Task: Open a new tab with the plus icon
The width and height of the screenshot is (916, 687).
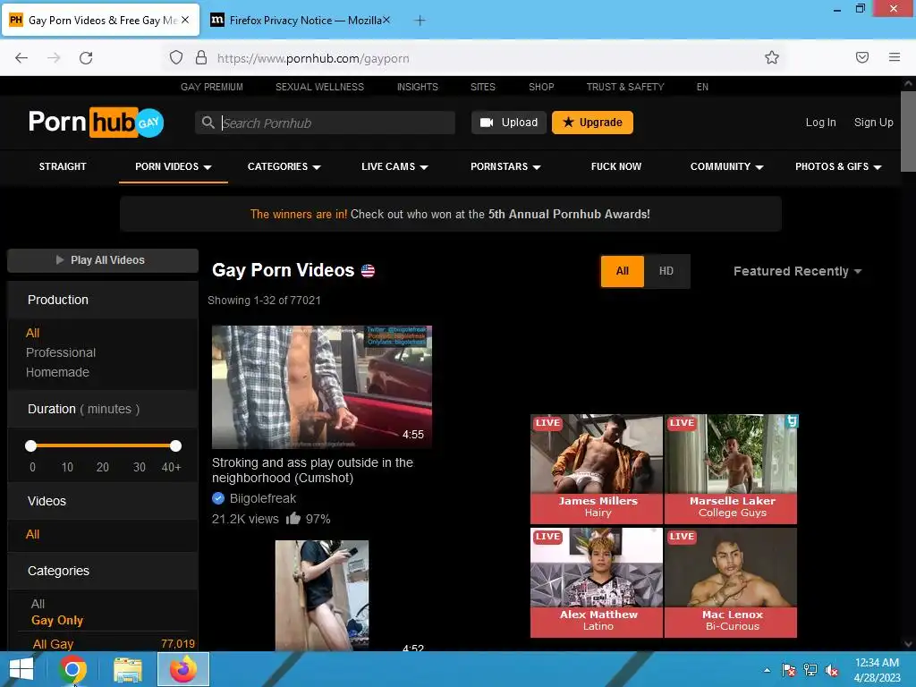Action: pyautogui.click(x=420, y=21)
